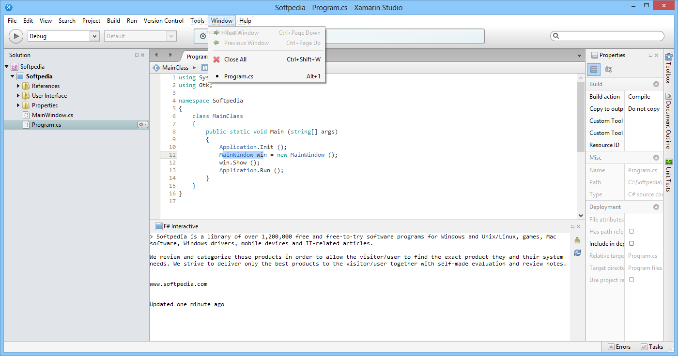Screen dimensions: 678x356
Task: Expand the References folder
Action: point(18,86)
